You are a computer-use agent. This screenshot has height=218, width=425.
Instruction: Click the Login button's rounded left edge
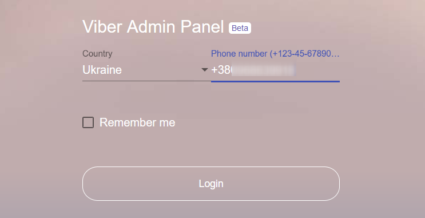coord(86,184)
